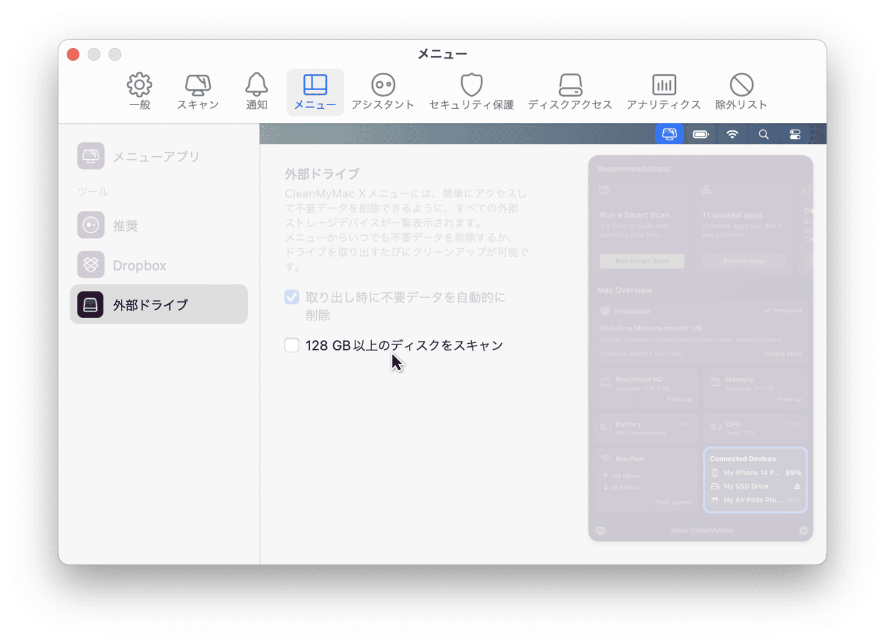Enable 128 GB 以上のディスクをスキャン checkbox
Image resolution: width=885 pixels, height=642 pixels.
point(292,345)
